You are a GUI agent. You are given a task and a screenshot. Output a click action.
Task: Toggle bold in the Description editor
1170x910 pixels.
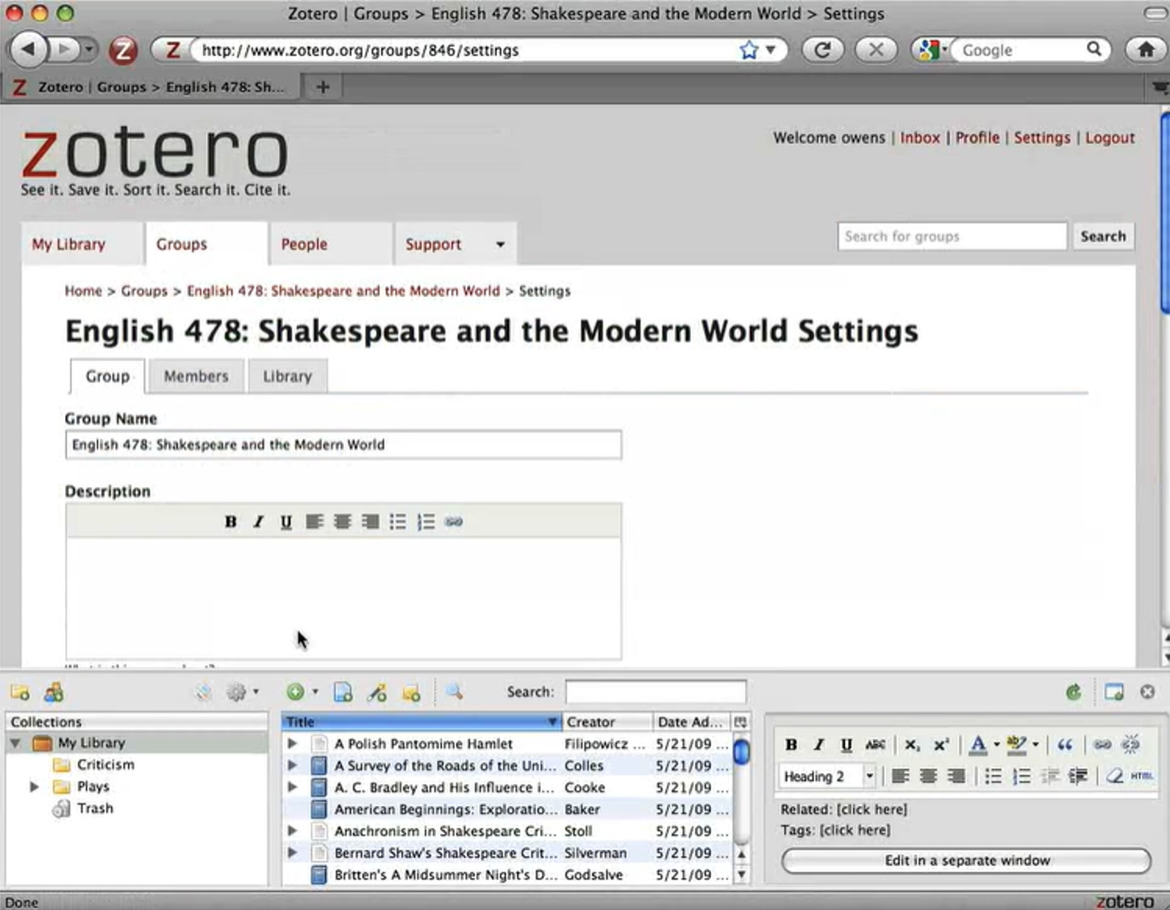231,521
